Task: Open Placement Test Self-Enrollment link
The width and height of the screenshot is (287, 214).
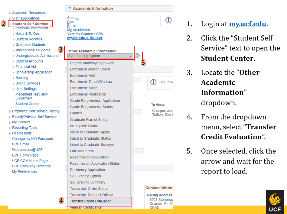Action: point(32,96)
